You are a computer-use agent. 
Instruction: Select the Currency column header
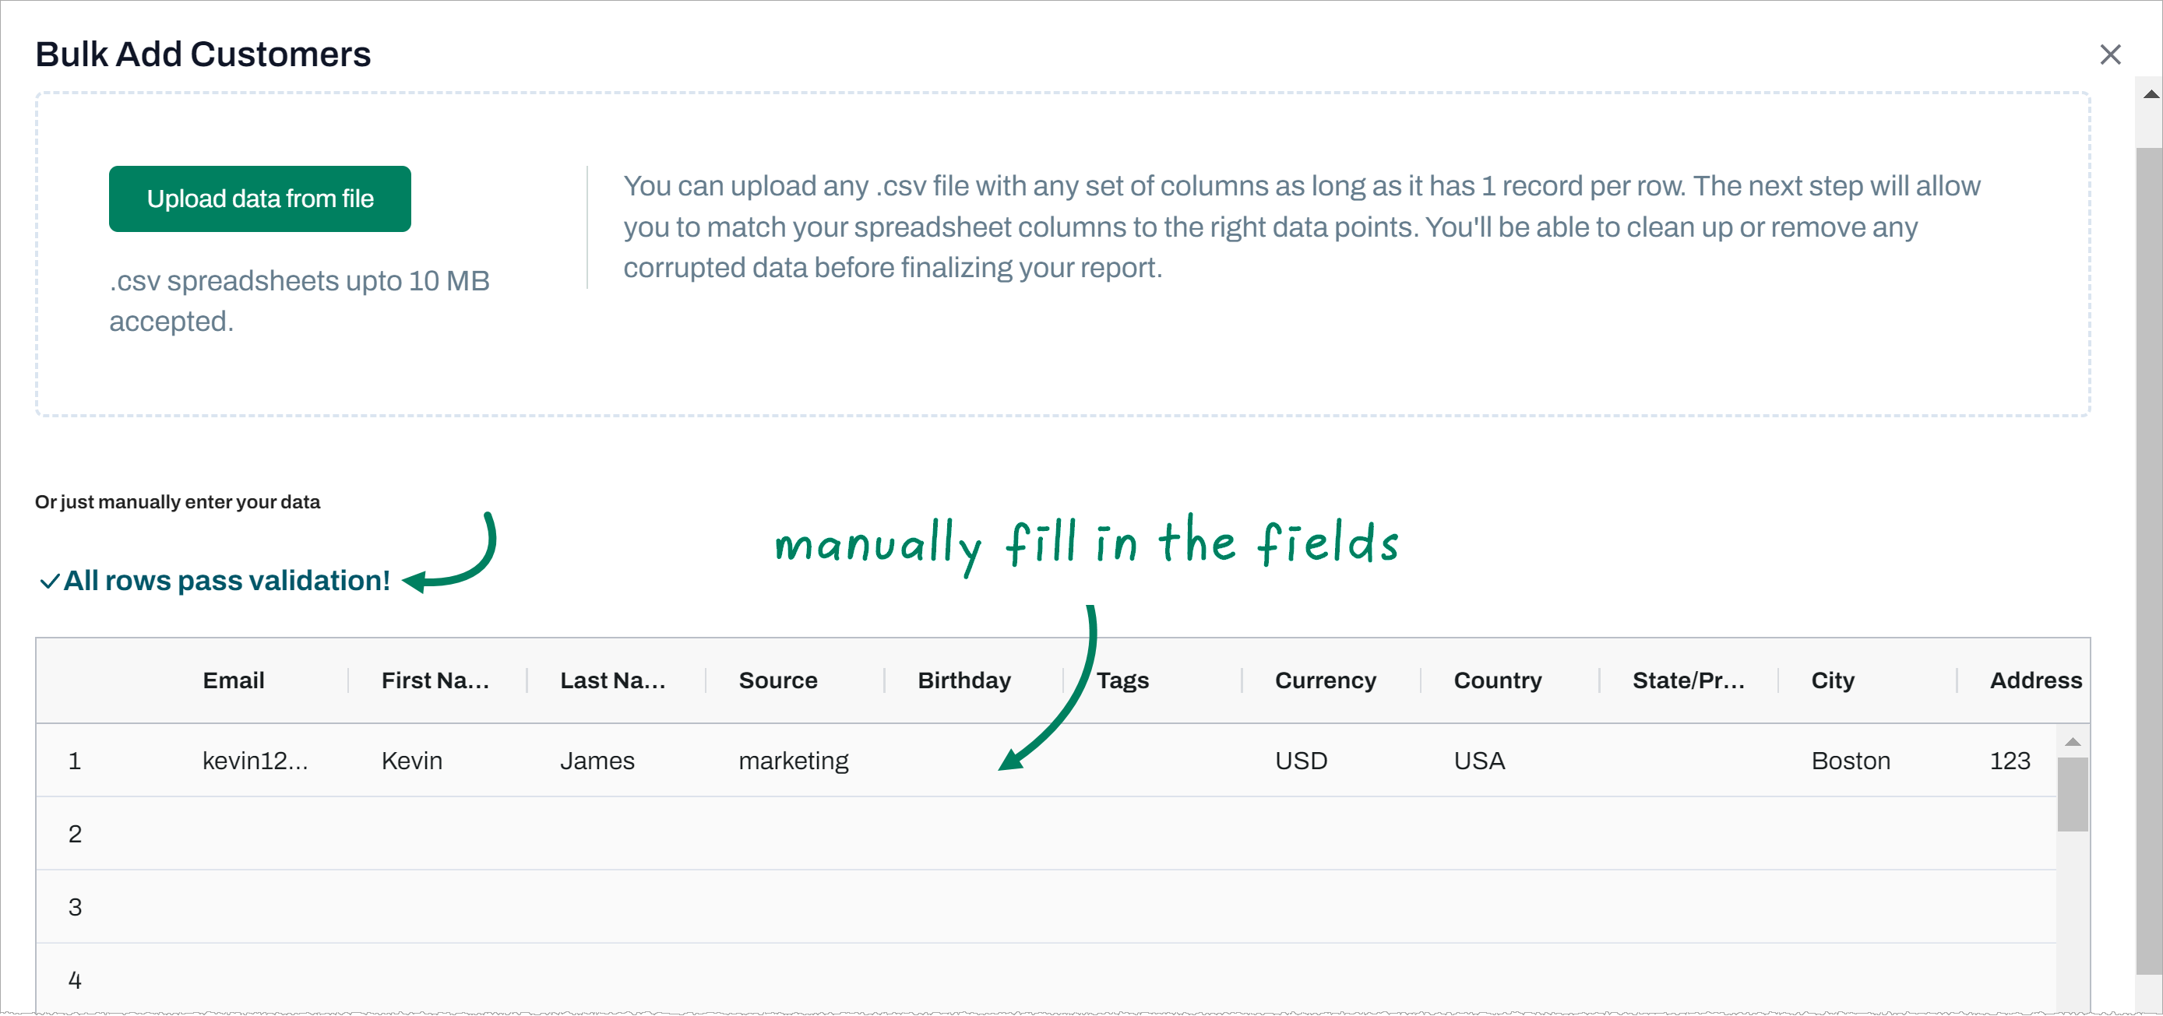1325,680
